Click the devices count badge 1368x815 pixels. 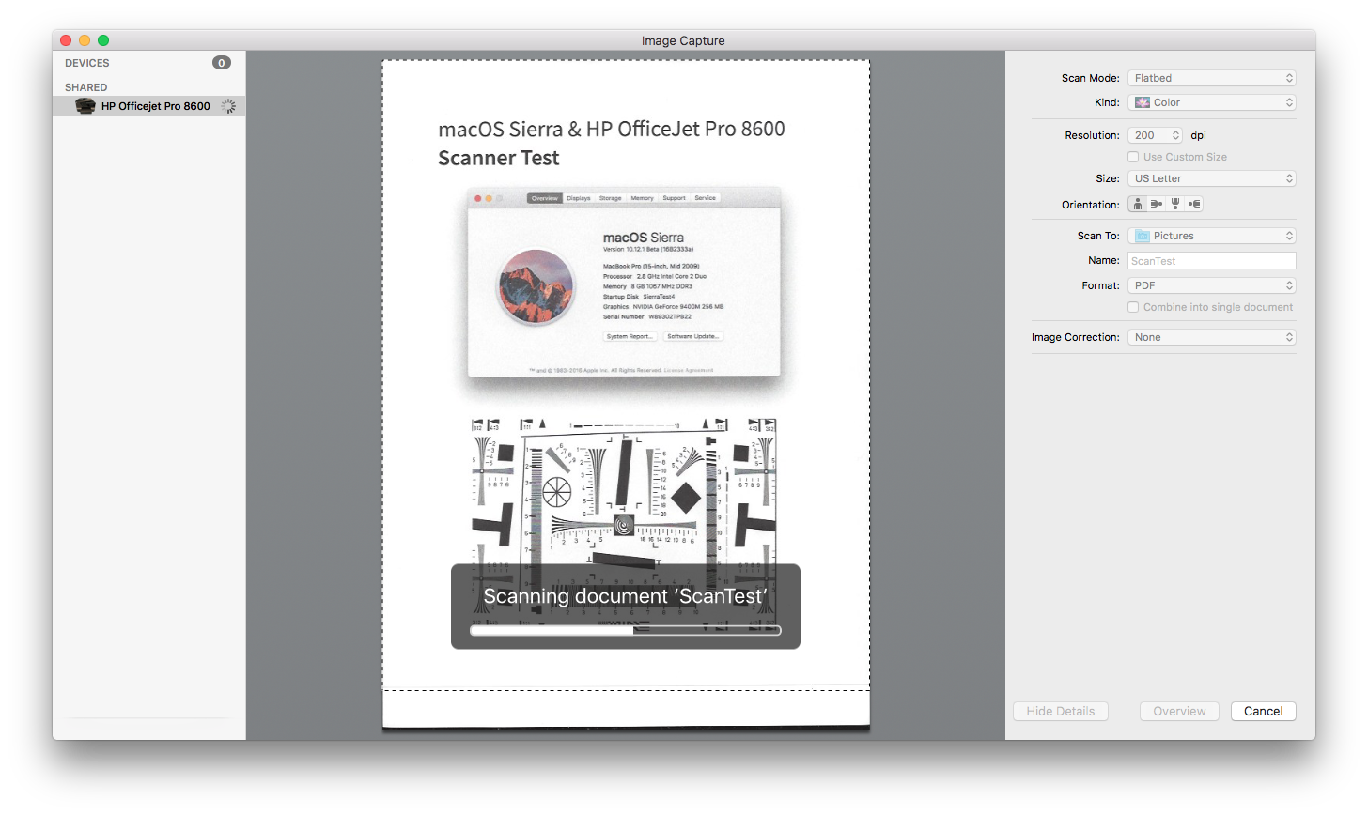(222, 63)
